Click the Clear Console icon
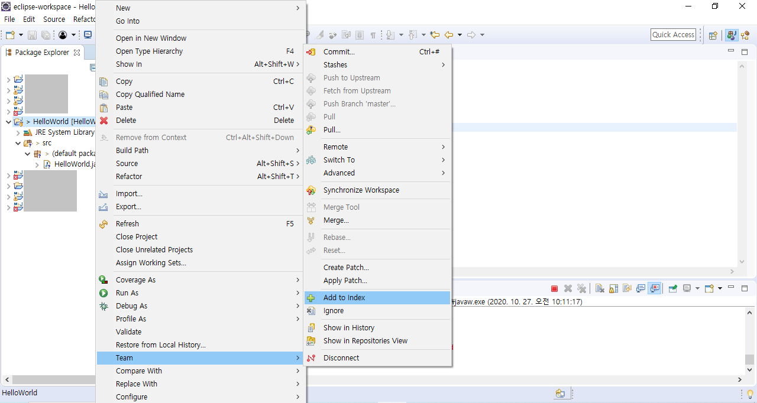 click(x=600, y=288)
